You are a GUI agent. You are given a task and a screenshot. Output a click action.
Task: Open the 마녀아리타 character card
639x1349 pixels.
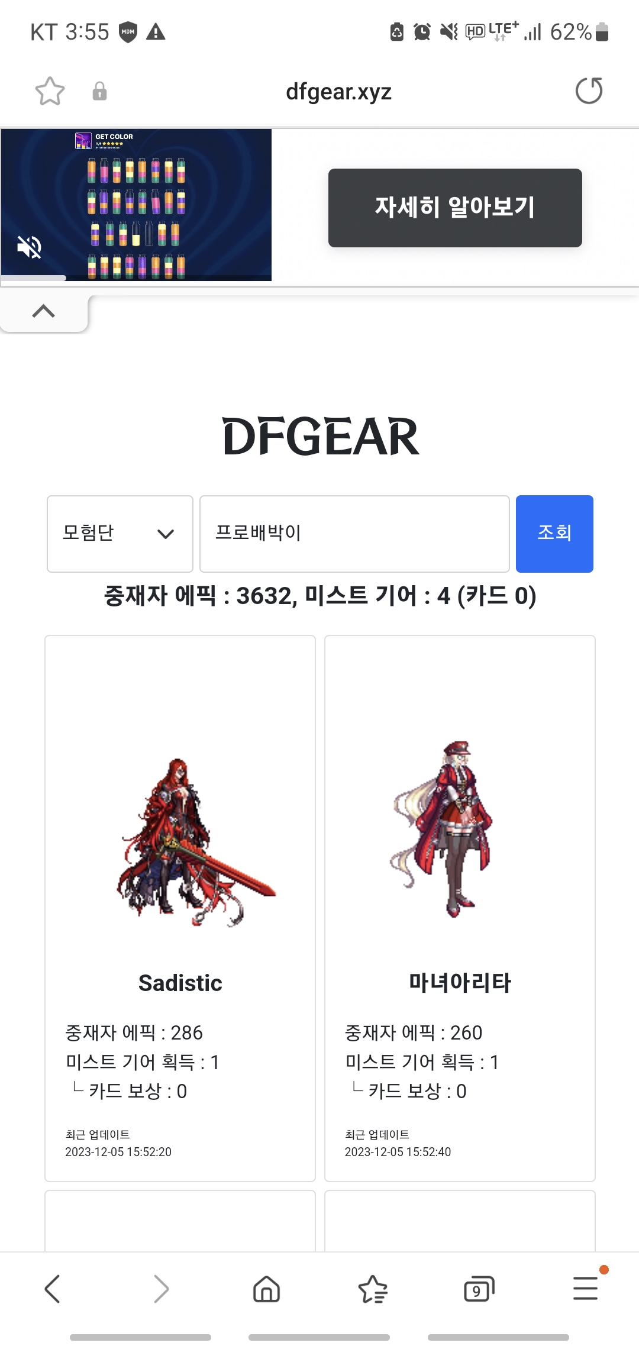click(460, 908)
